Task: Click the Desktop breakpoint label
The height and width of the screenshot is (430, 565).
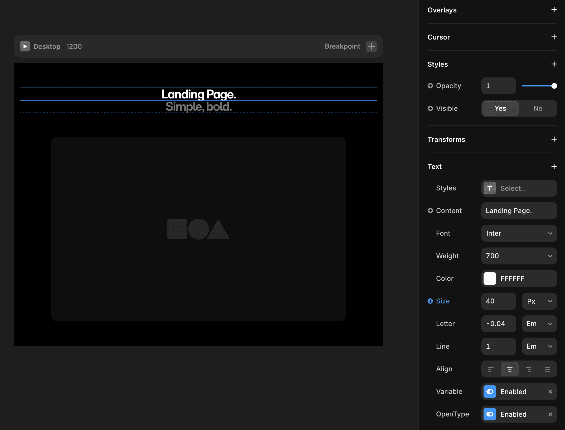Action: click(47, 46)
